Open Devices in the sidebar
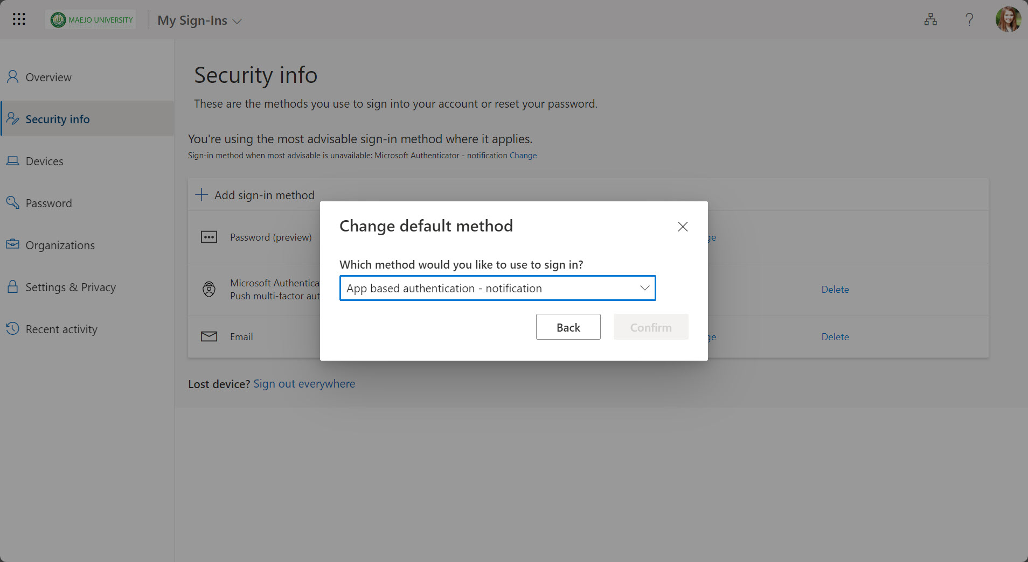1028x562 pixels. 44,161
